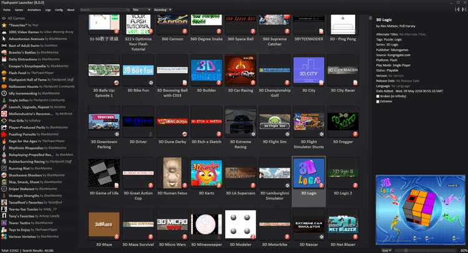
Task: Click the Adventurous Avenues cursor icon
Action: pos(4,39)
